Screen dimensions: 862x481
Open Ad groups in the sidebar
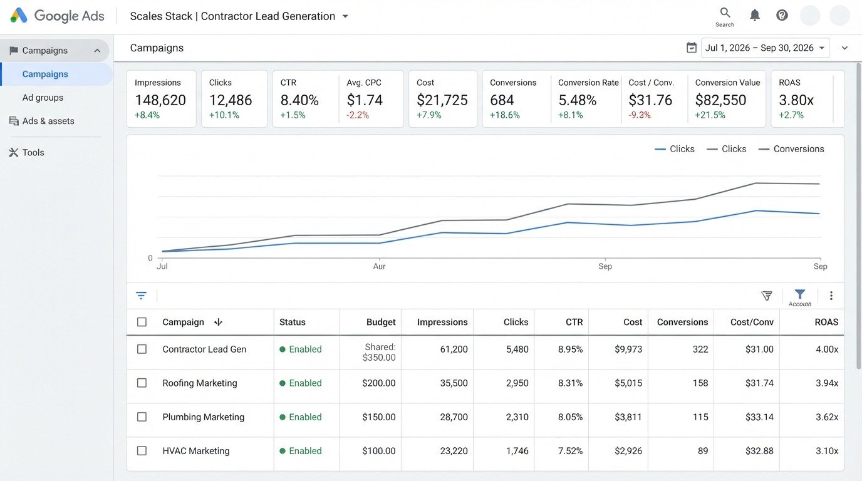click(x=43, y=98)
